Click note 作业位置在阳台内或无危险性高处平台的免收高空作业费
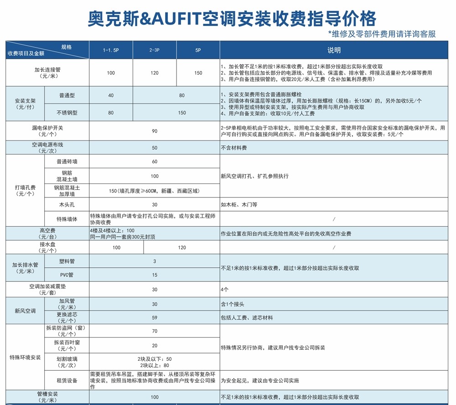The height and width of the screenshot is (405, 456). tap(286, 234)
